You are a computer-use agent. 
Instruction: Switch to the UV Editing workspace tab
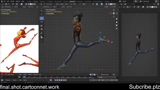click(x=49, y=1)
